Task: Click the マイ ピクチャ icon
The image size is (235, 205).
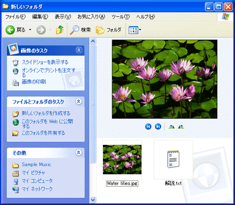Action: 16,173
